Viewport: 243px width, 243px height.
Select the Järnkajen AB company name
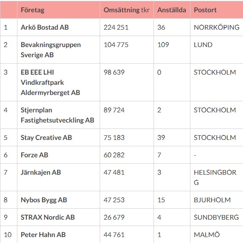(x=41, y=173)
